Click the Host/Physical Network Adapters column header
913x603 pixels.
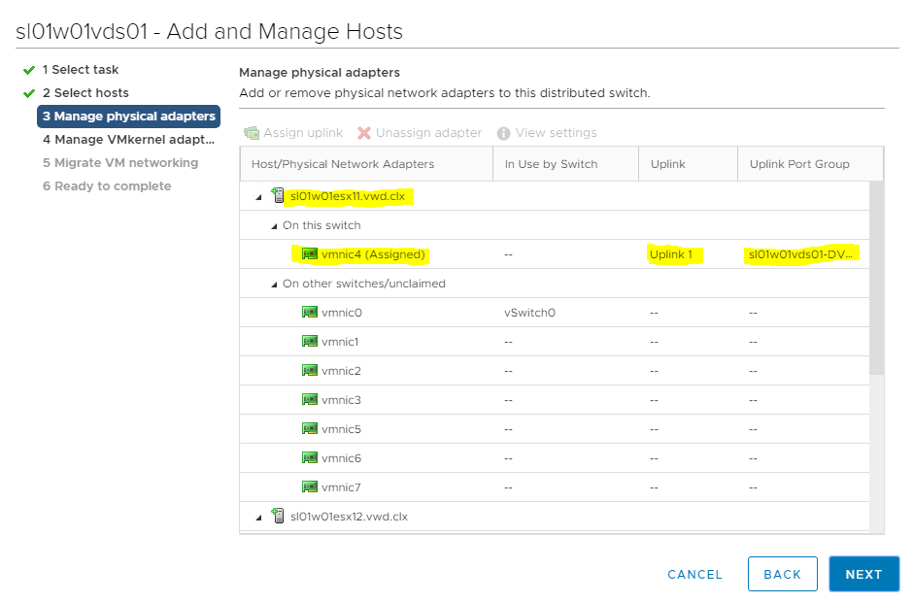[366, 164]
